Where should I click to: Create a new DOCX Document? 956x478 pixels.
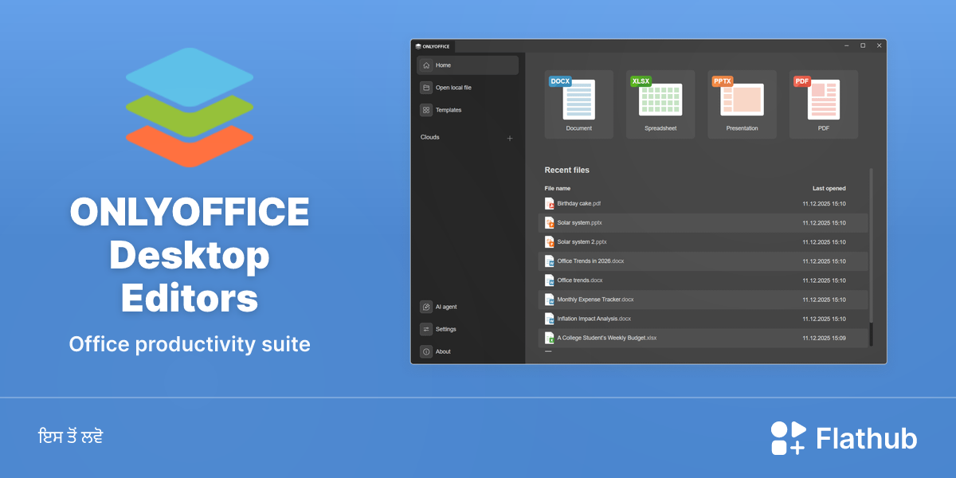click(x=579, y=104)
